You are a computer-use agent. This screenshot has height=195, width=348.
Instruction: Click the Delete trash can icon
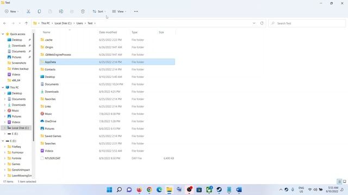[x=83, y=11]
